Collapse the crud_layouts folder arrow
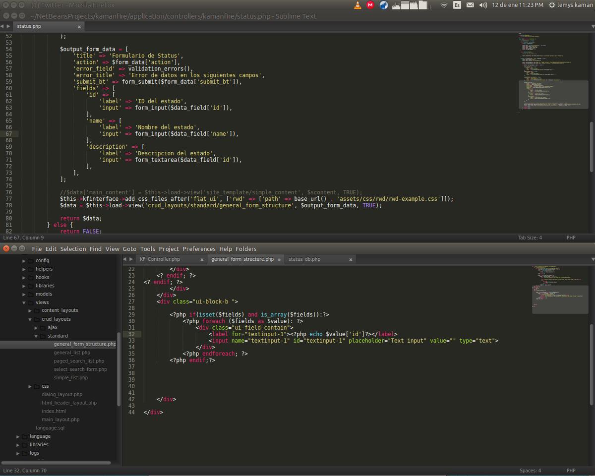Viewport: 595px width, 476px height. coord(30,319)
